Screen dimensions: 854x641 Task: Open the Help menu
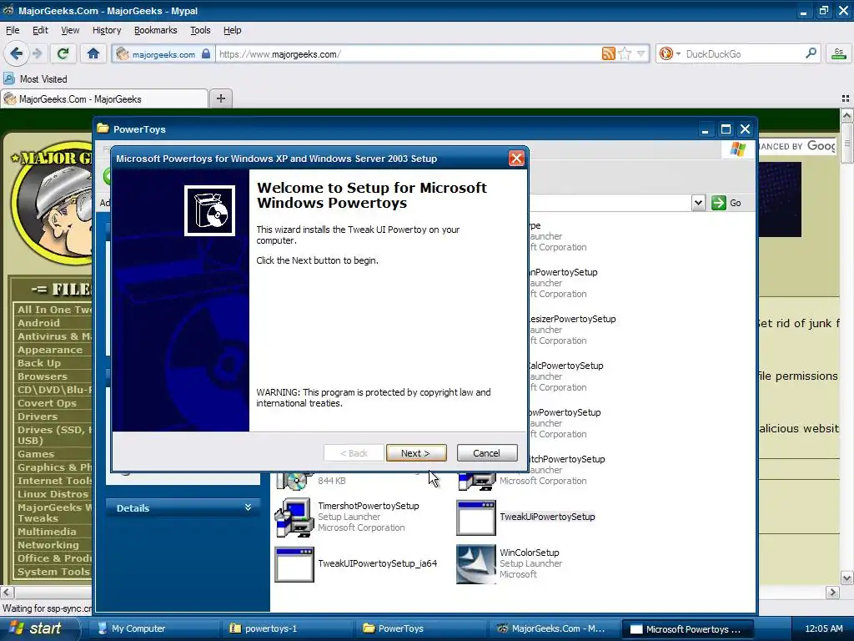coord(232,30)
